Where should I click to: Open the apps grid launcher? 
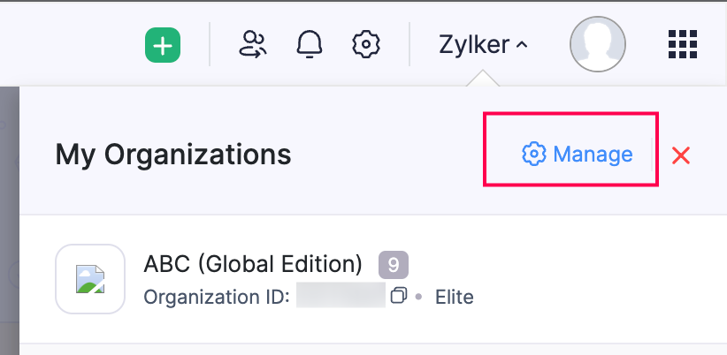pos(682,44)
